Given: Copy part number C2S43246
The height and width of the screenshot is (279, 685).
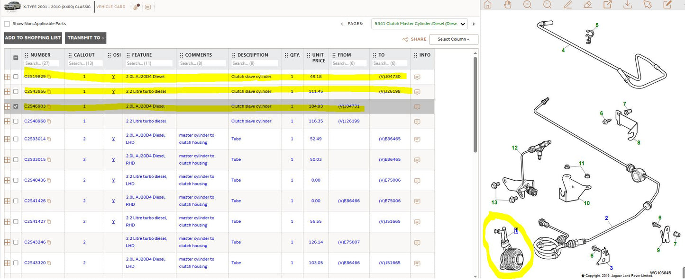Looking at the screenshot, I should tap(49, 243).
